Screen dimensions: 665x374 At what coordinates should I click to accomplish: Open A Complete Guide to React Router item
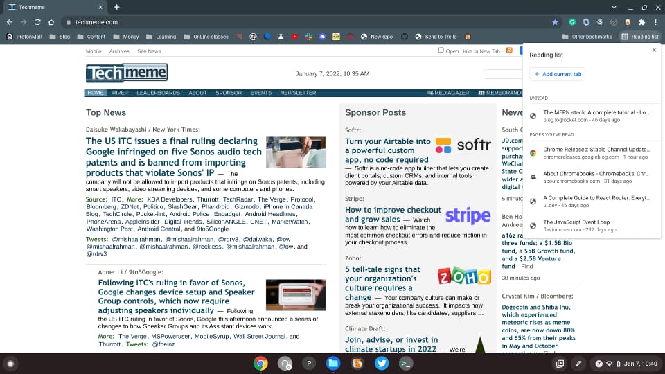pyautogui.click(x=592, y=202)
